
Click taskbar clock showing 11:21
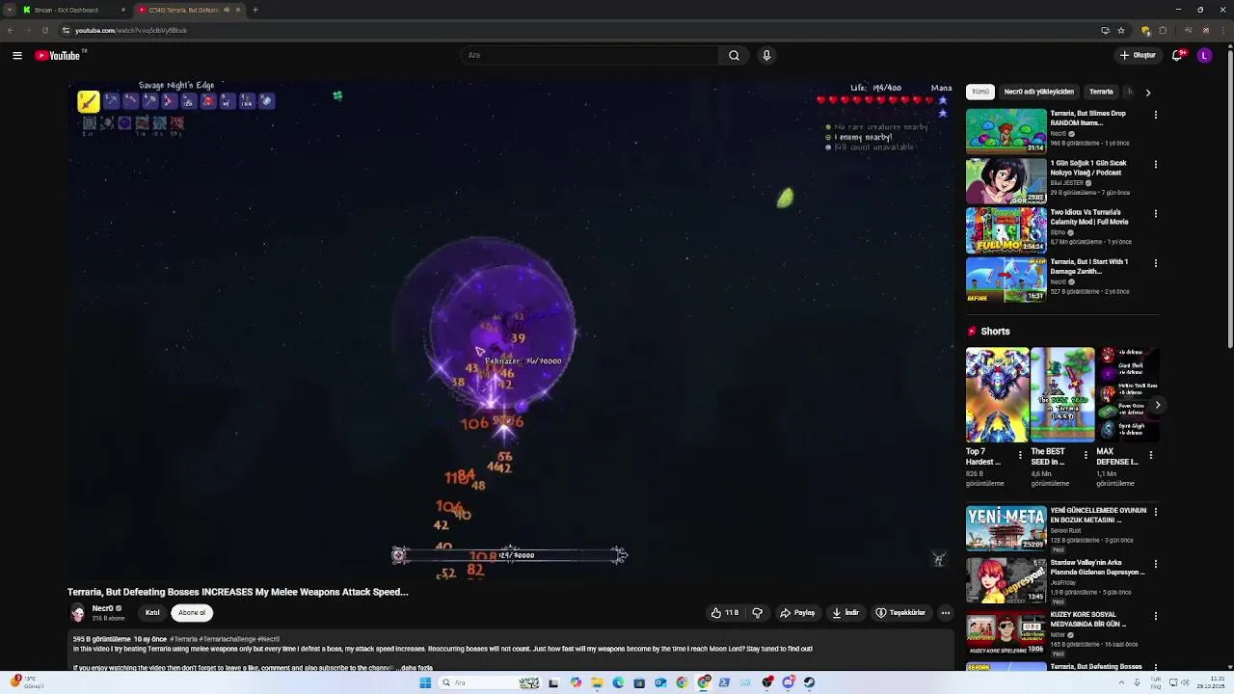coord(1211,682)
